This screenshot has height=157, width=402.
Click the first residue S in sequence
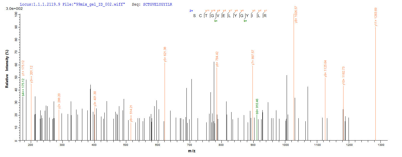click(x=194, y=15)
